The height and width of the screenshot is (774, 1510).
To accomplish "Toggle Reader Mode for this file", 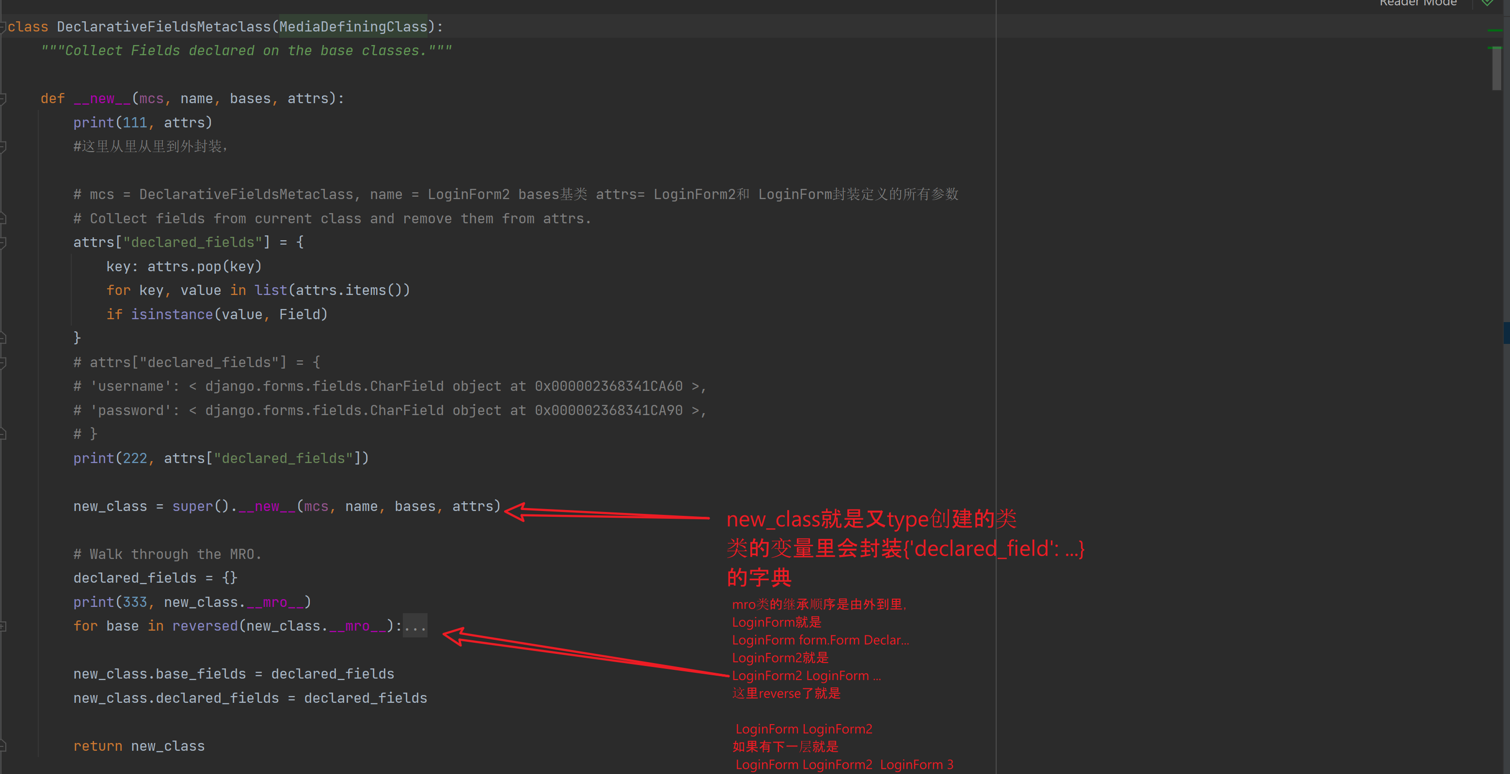I will [x=1417, y=3].
